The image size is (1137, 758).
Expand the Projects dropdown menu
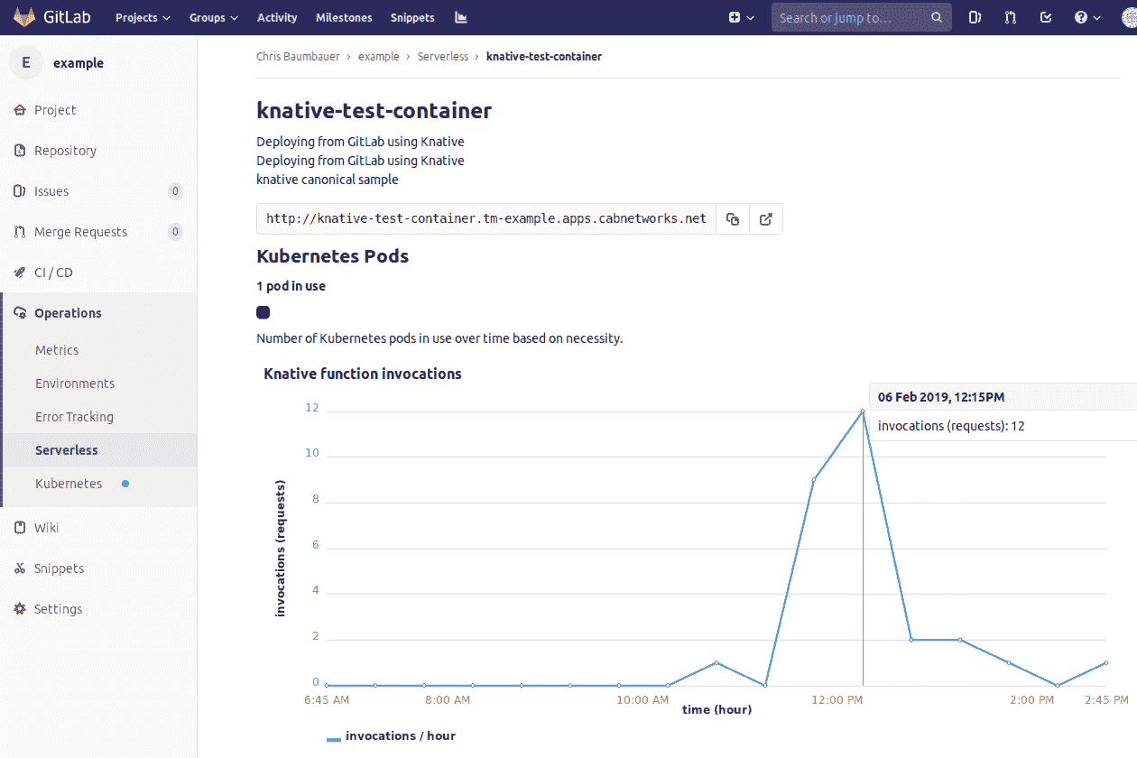coord(143,17)
